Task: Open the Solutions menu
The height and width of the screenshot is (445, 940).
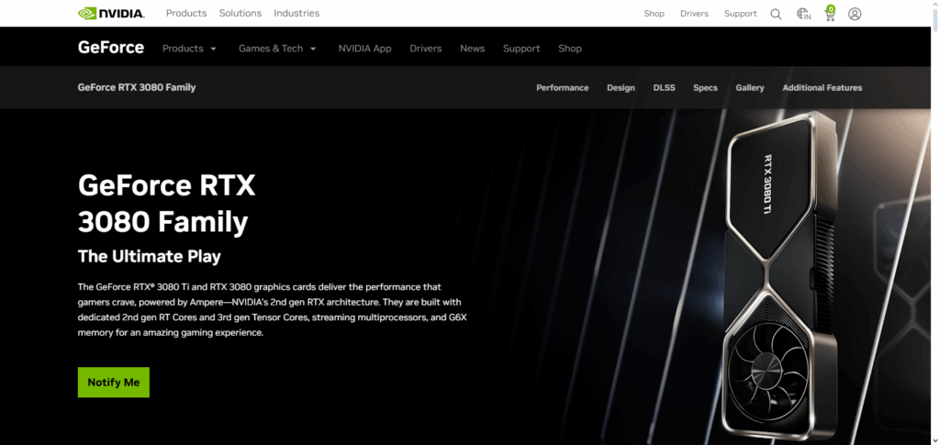Action: (241, 13)
